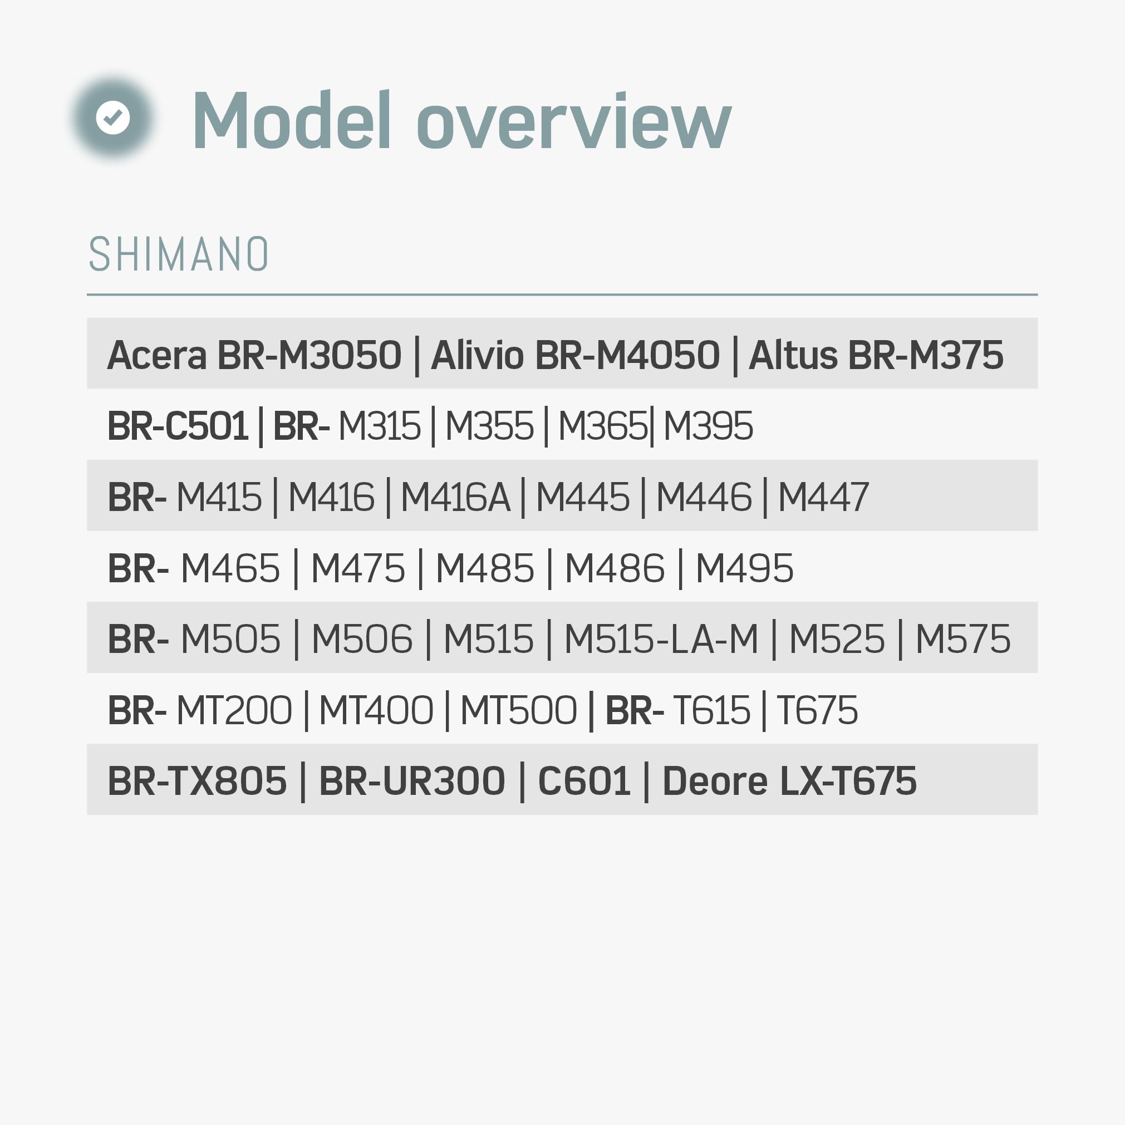The width and height of the screenshot is (1125, 1125).
Task: Click the BR-TX805 model entry
Action: [198, 782]
